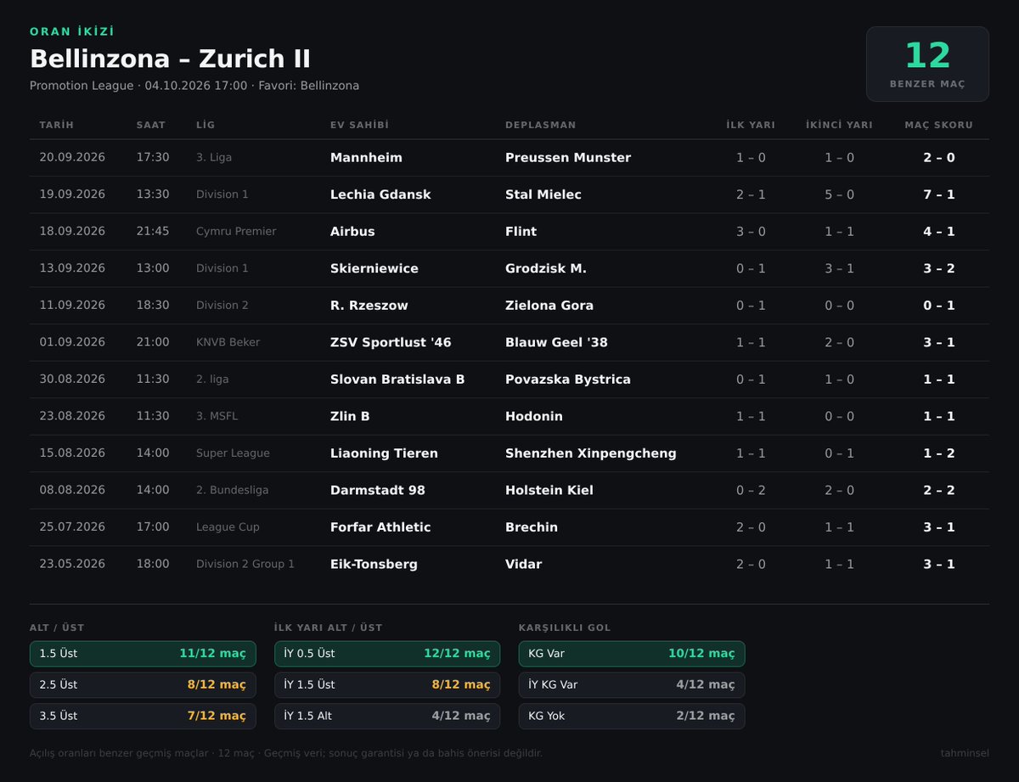Image resolution: width=1019 pixels, height=782 pixels.
Task: Click the ORAN İKİZİ label
Action: (x=72, y=31)
